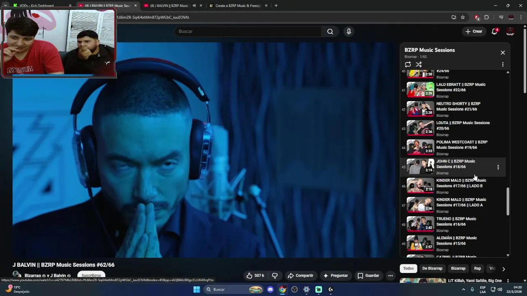Bookmark this page with star icon
Screen dimensions: 527x296
pyautogui.click(x=463, y=17)
